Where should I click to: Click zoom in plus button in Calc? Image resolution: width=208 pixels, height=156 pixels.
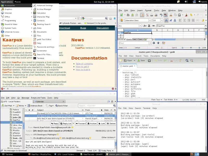pyautogui.click(x=199, y=48)
